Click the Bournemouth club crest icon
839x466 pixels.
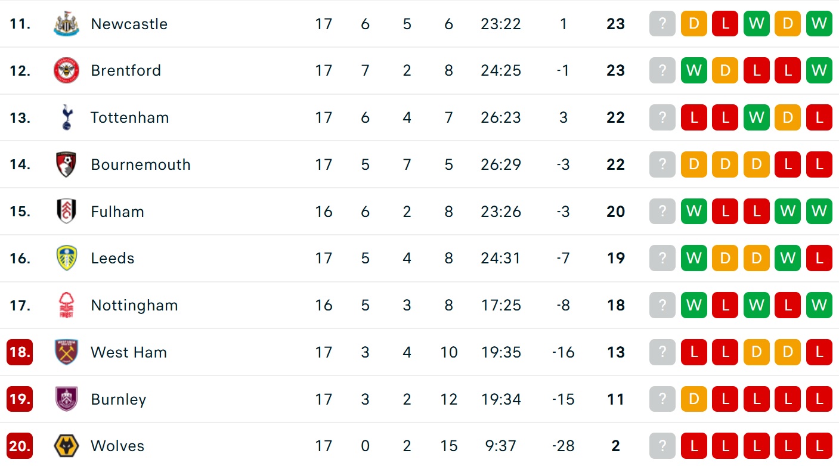click(66, 164)
